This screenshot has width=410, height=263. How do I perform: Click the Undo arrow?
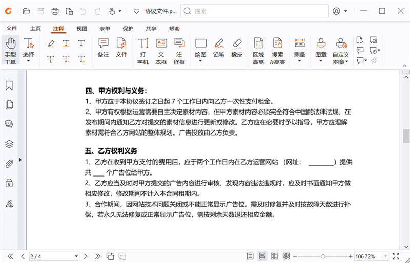(83, 11)
